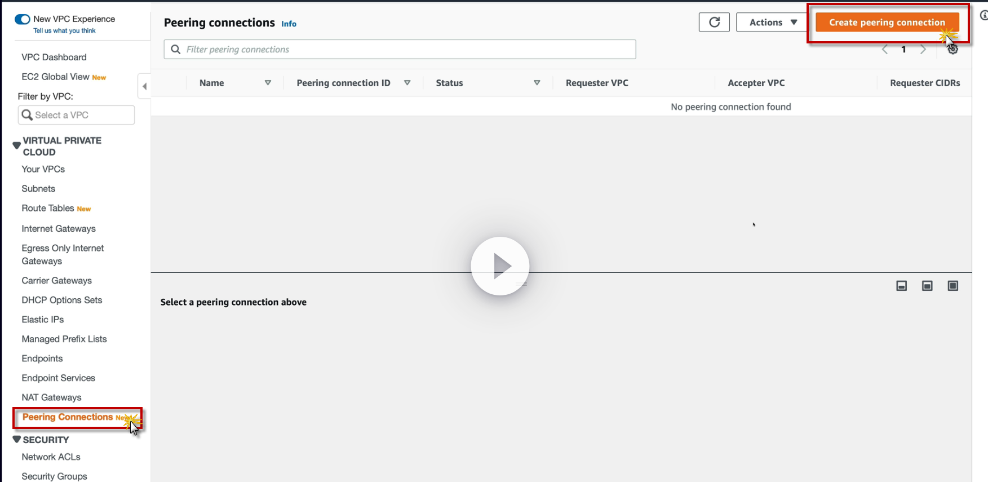Open Internet Gateways page
Screen dimensions: 988x482
[x=59, y=228]
